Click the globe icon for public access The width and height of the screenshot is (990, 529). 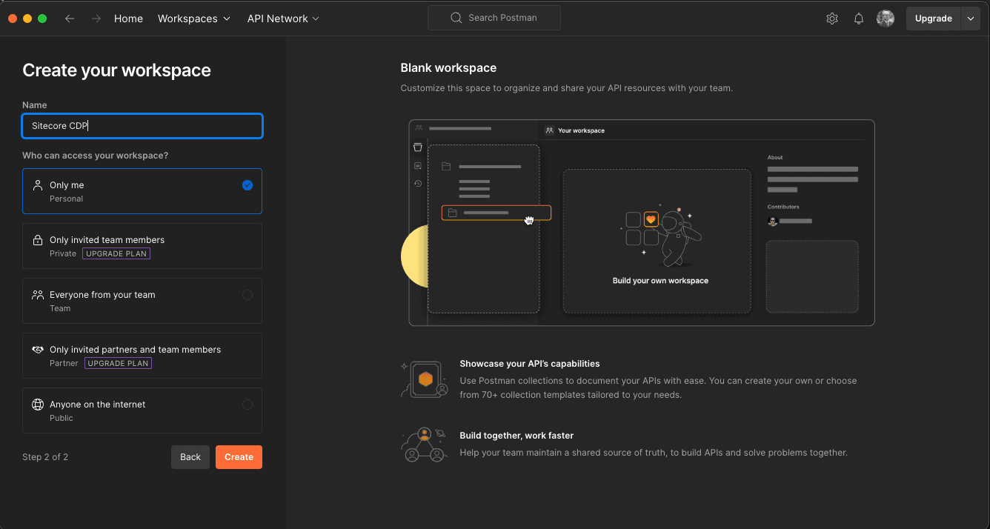coord(38,405)
